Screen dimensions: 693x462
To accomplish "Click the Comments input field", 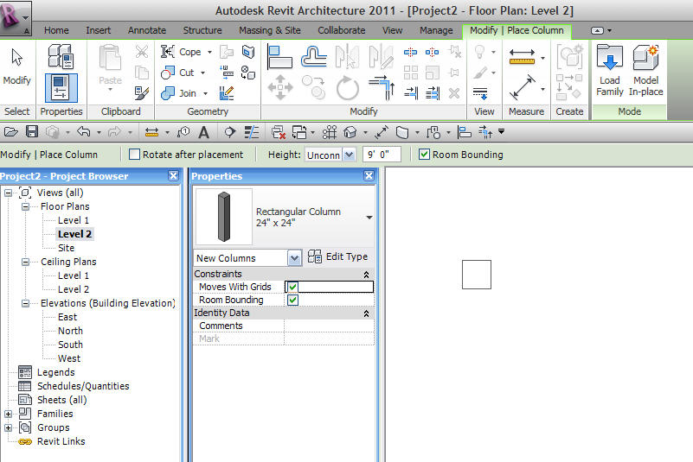I will tap(329, 326).
